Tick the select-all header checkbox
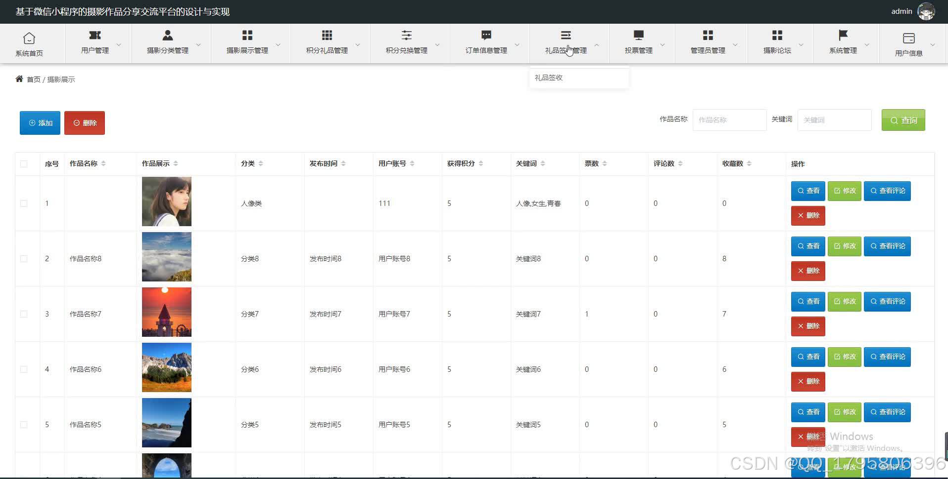948x479 pixels. pyautogui.click(x=24, y=164)
